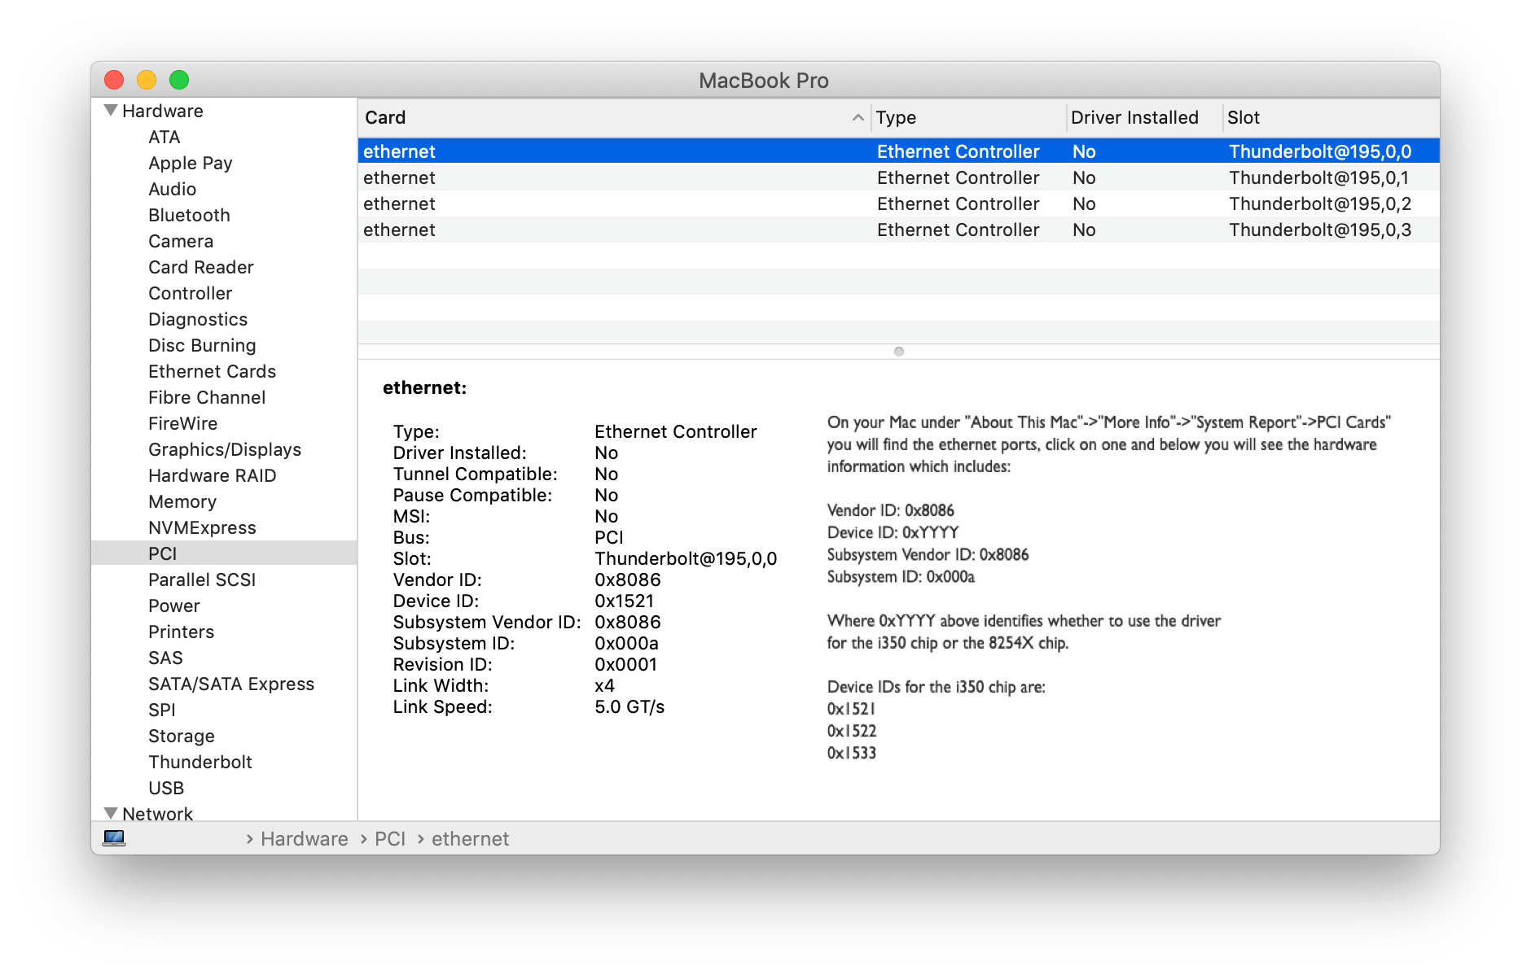
Task: Click ethernet in the bottom path bar
Action: pyautogui.click(x=471, y=838)
